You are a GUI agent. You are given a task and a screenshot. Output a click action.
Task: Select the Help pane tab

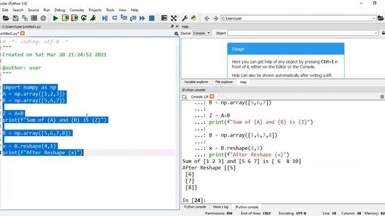tap(243, 82)
